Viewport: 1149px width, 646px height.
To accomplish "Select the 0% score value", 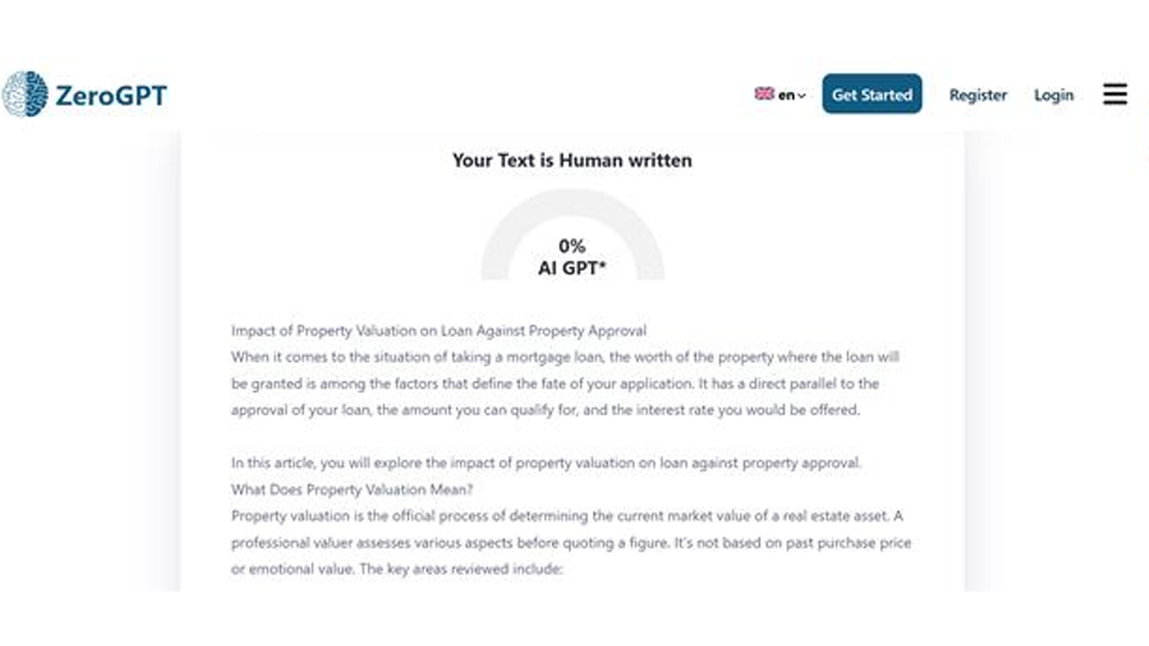I will (572, 246).
